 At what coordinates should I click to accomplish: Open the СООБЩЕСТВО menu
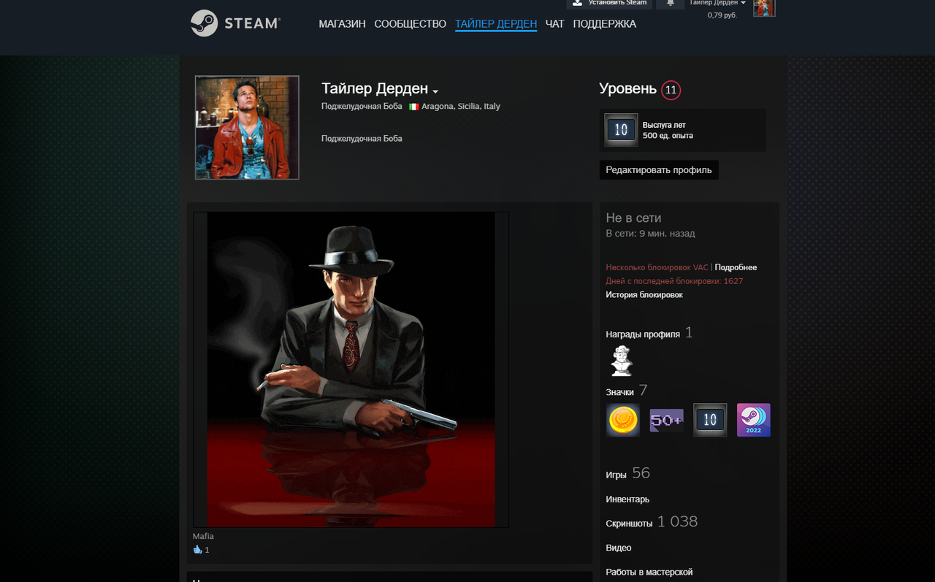tap(410, 24)
